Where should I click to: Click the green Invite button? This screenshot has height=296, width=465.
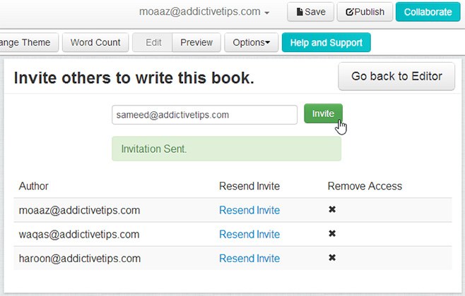coord(323,113)
